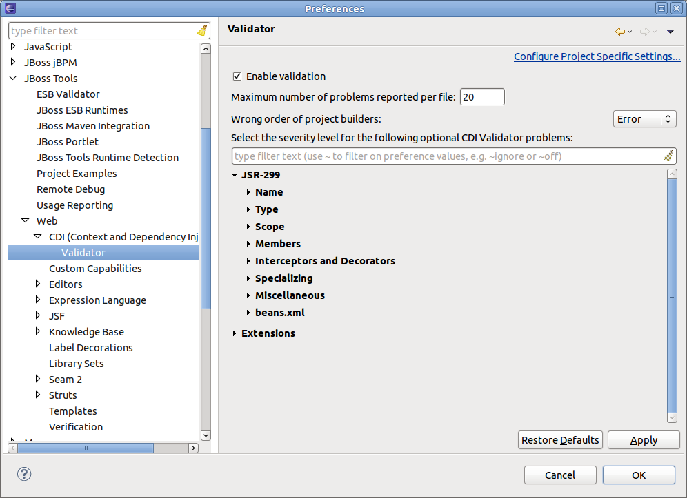687x498 pixels.
Task: Expand Interceptors and Decorators category
Action: tap(248, 261)
